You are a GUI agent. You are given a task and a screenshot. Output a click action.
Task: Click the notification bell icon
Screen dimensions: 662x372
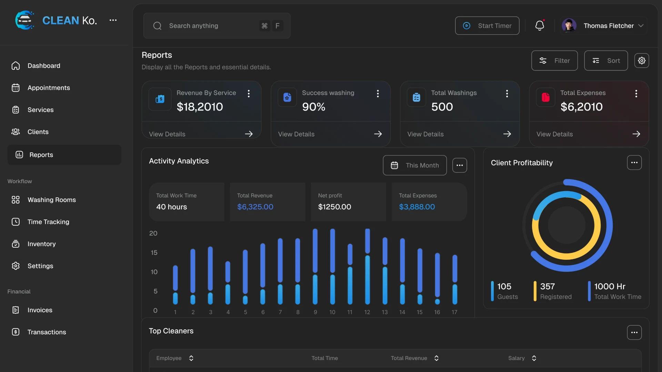coord(540,25)
